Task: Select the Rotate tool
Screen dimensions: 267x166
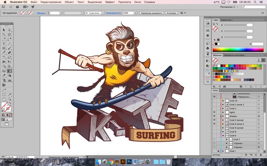Action: tap(4, 57)
